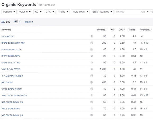Open keyword link עלות הלבנת שיניים

(x=11, y=56)
